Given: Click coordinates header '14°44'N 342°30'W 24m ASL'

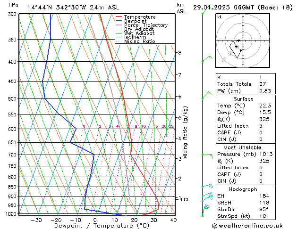Looking at the screenshot, I should [73, 8].
